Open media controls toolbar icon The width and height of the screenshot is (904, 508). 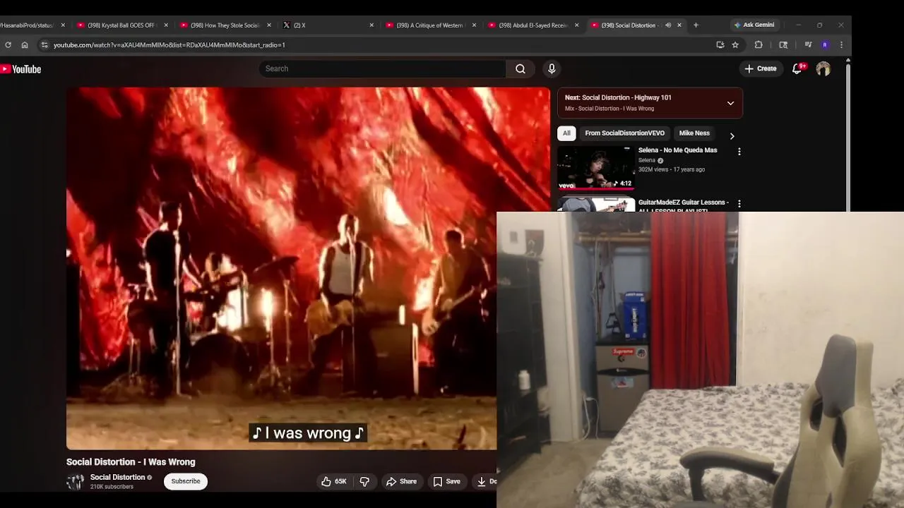click(x=809, y=44)
